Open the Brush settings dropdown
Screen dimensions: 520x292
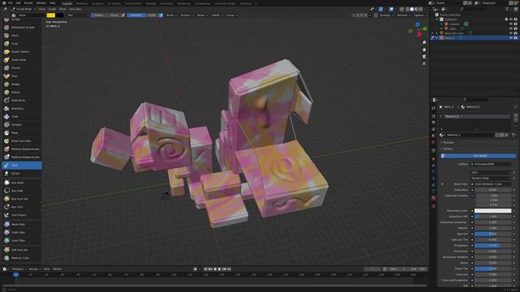pyautogui.click(x=171, y=15)
